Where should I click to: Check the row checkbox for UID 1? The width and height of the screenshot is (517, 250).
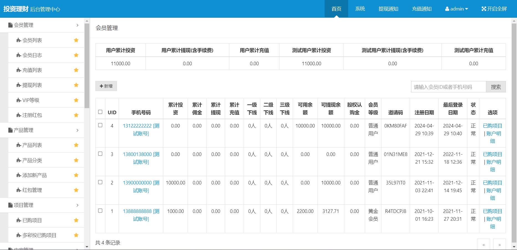click(100, 211)
